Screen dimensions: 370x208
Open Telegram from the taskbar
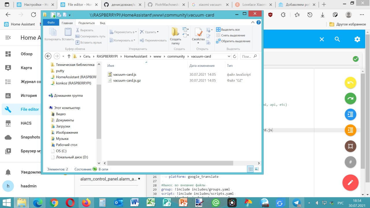click(x=297, y=203)
